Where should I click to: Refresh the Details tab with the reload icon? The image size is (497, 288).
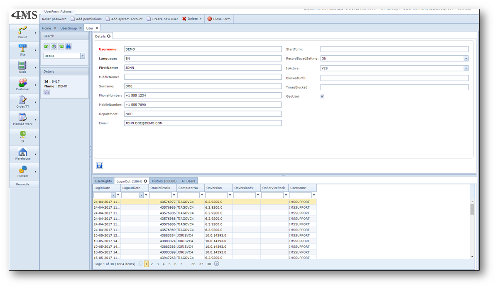click(x=109, y=36)
